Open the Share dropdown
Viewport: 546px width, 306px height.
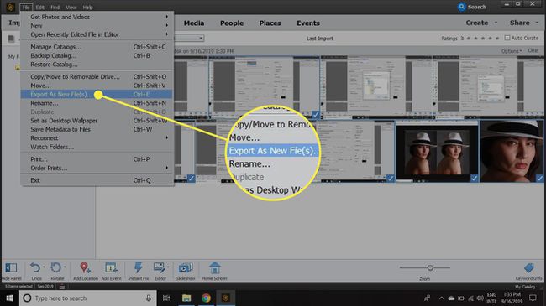(524, 23)
